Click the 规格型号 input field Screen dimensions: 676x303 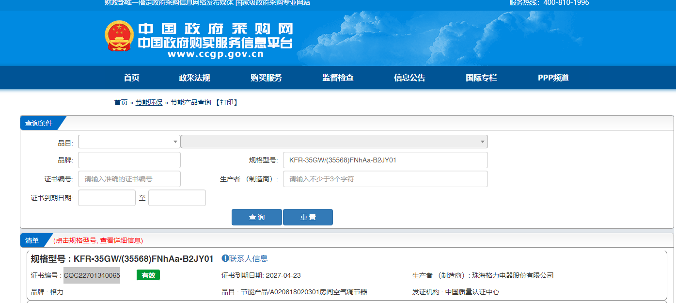[x=385, y=160]
